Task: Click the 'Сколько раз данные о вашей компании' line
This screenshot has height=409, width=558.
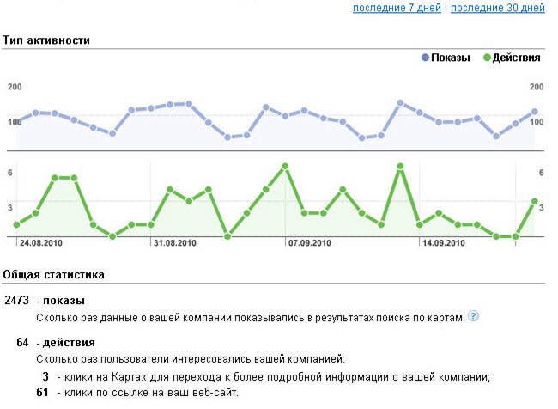Action: [x=251, y=317]
